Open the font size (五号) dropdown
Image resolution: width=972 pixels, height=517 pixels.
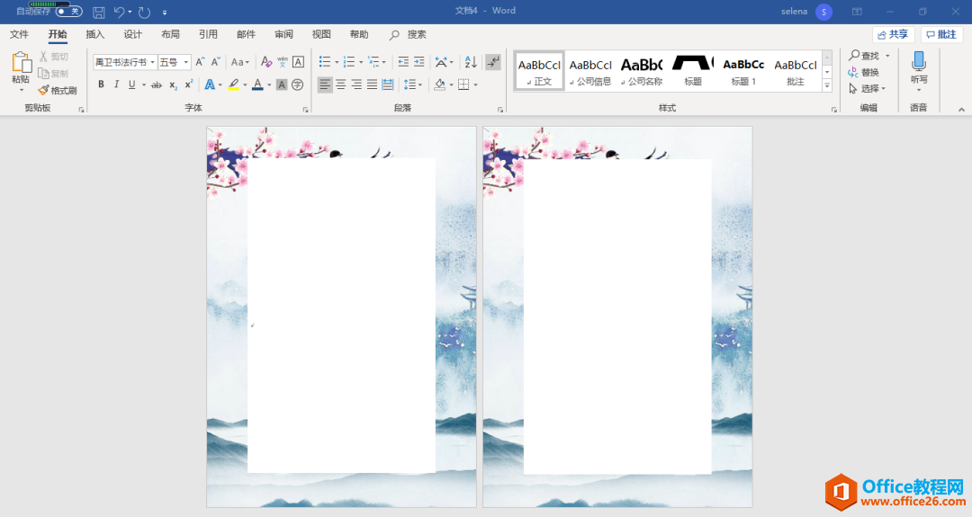tap(185, 62)
